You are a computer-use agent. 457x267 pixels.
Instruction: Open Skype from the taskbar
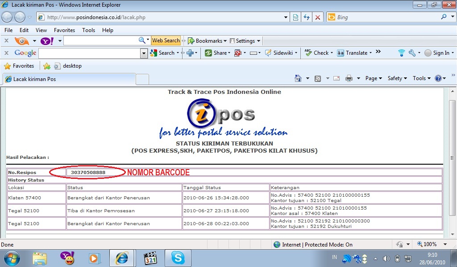[x=178, y=258]
